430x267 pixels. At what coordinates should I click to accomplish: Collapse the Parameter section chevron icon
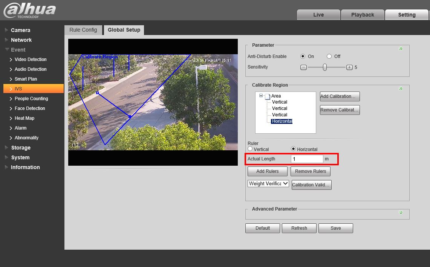(x=401, y=49)
